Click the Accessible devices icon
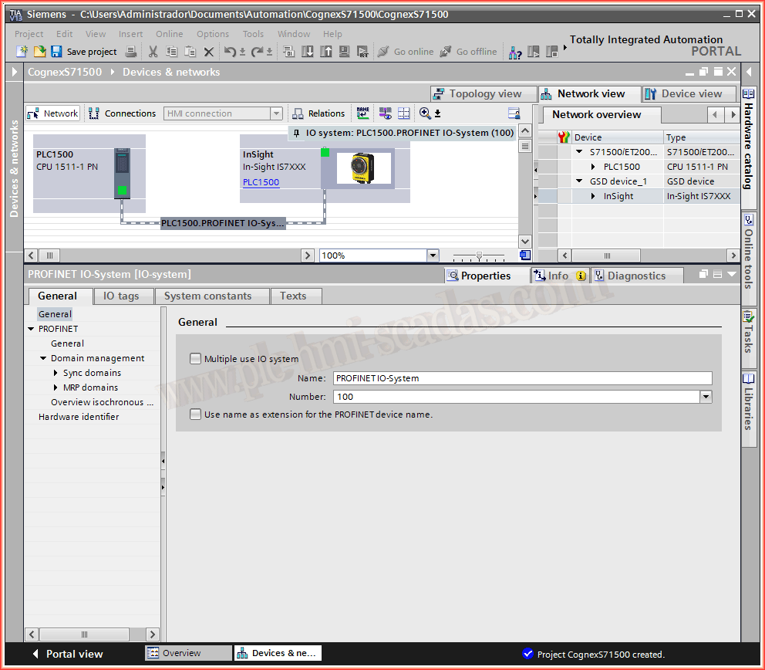Screen dimensions: 765x670 [514, 52]
